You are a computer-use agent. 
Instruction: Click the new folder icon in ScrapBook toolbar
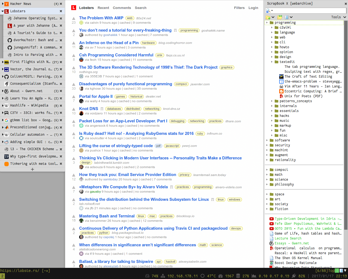[x=268, y=17]
